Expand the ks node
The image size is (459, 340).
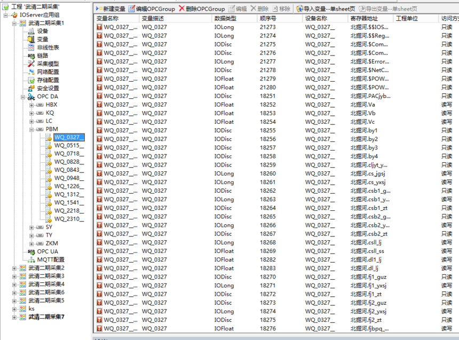[14, 309]
